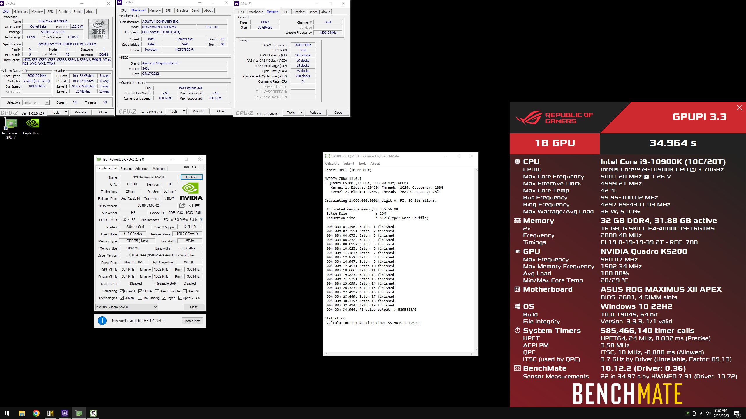The height and width of the screenshot is (419, 746).
Task: Click the volume speaker tray icon
Action: (x=708, y=413)
